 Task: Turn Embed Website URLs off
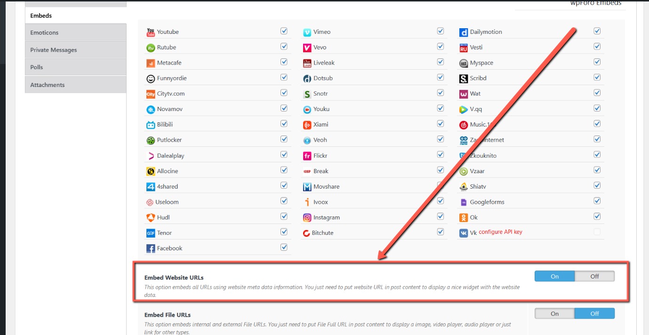[594, 276]
